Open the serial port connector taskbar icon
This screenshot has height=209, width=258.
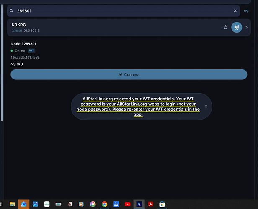coord(58,204)
